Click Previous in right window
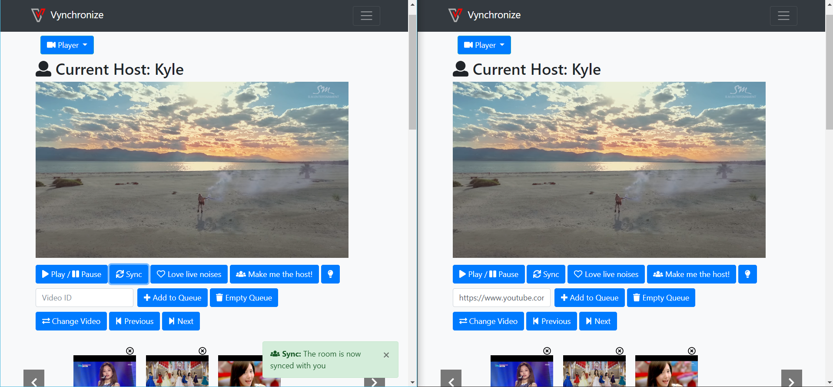The image size is (833, 387). [551, 321]
